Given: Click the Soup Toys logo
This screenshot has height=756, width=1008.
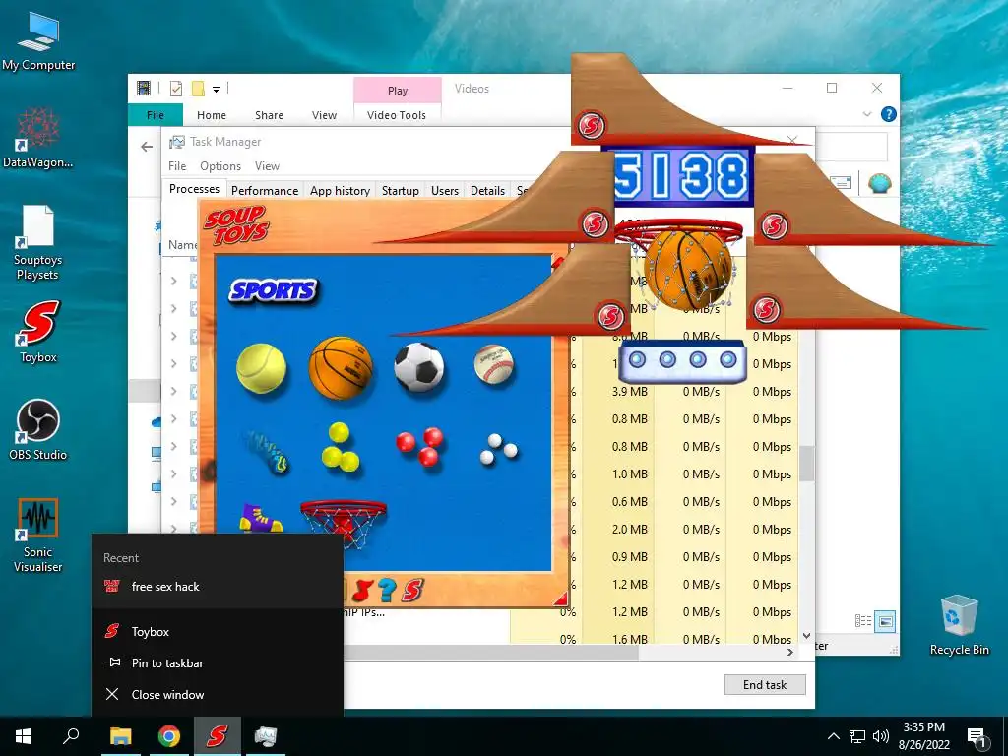Looking at the screenshot, I should click(x=236, y=224).
